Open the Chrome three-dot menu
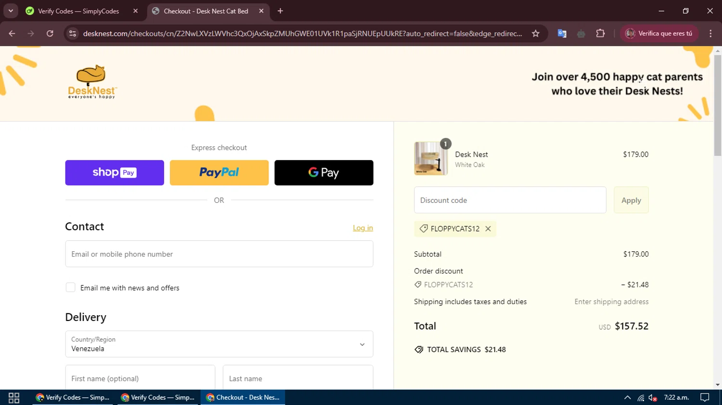722x405 pixels. point(710,34)
